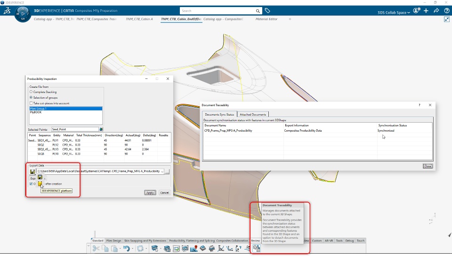This screenshot has width=452, height=257.
Task: Switch to the Attached Documents tab
Action: (x=253, y=114)
